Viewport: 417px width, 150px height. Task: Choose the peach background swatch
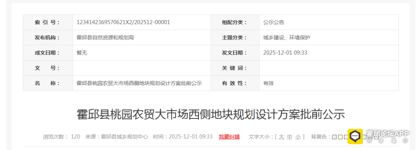coord(346,137)
